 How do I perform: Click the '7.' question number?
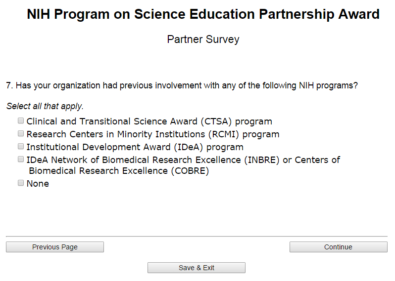9,85
